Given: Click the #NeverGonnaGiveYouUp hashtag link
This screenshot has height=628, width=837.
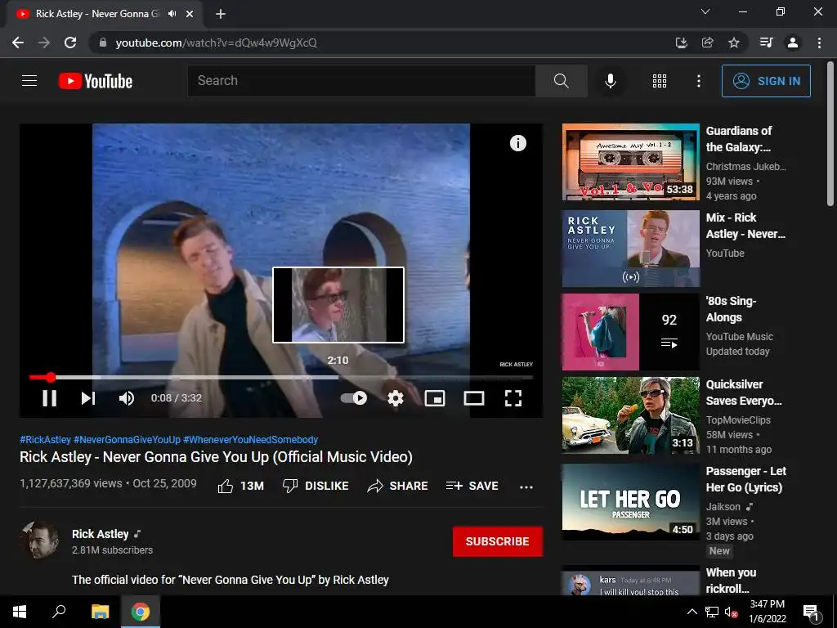Looking at the screenshot, I should 127,439.
